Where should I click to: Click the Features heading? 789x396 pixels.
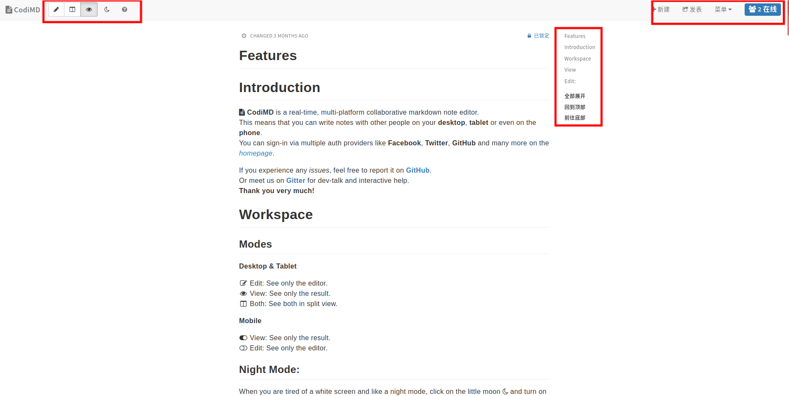point(268,56)
